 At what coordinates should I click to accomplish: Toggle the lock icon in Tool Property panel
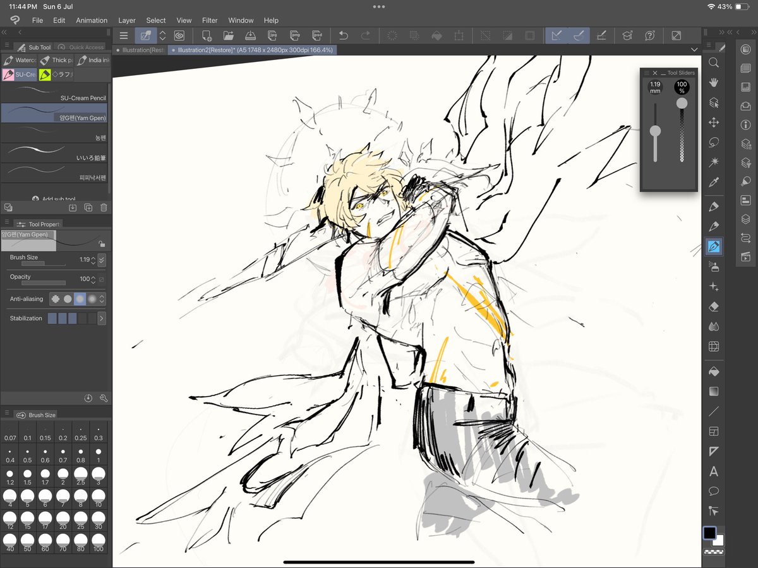click(x=101, y=243)
